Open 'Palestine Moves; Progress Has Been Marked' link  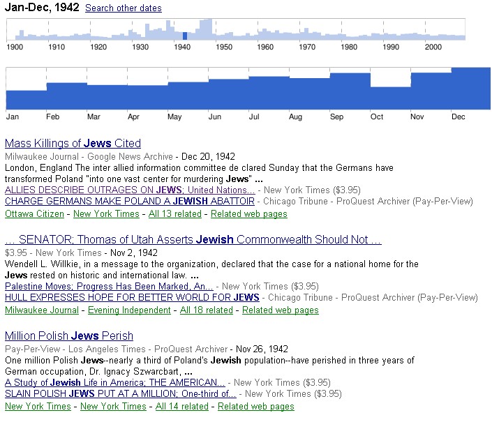click(109, 286)
